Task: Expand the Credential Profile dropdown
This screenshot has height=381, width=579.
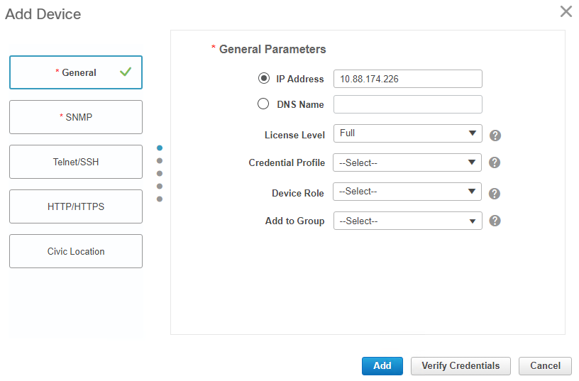Action: pyautogui.click(x=407, y=162)
